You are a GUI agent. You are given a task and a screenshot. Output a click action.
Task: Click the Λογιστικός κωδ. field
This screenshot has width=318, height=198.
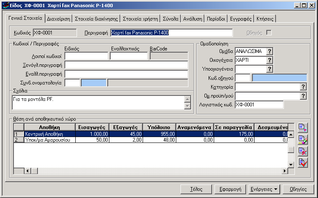pyautogui.click(x=259, y=105)
